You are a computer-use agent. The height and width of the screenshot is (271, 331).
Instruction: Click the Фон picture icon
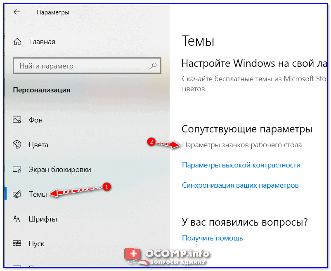[x=17, y=120]
